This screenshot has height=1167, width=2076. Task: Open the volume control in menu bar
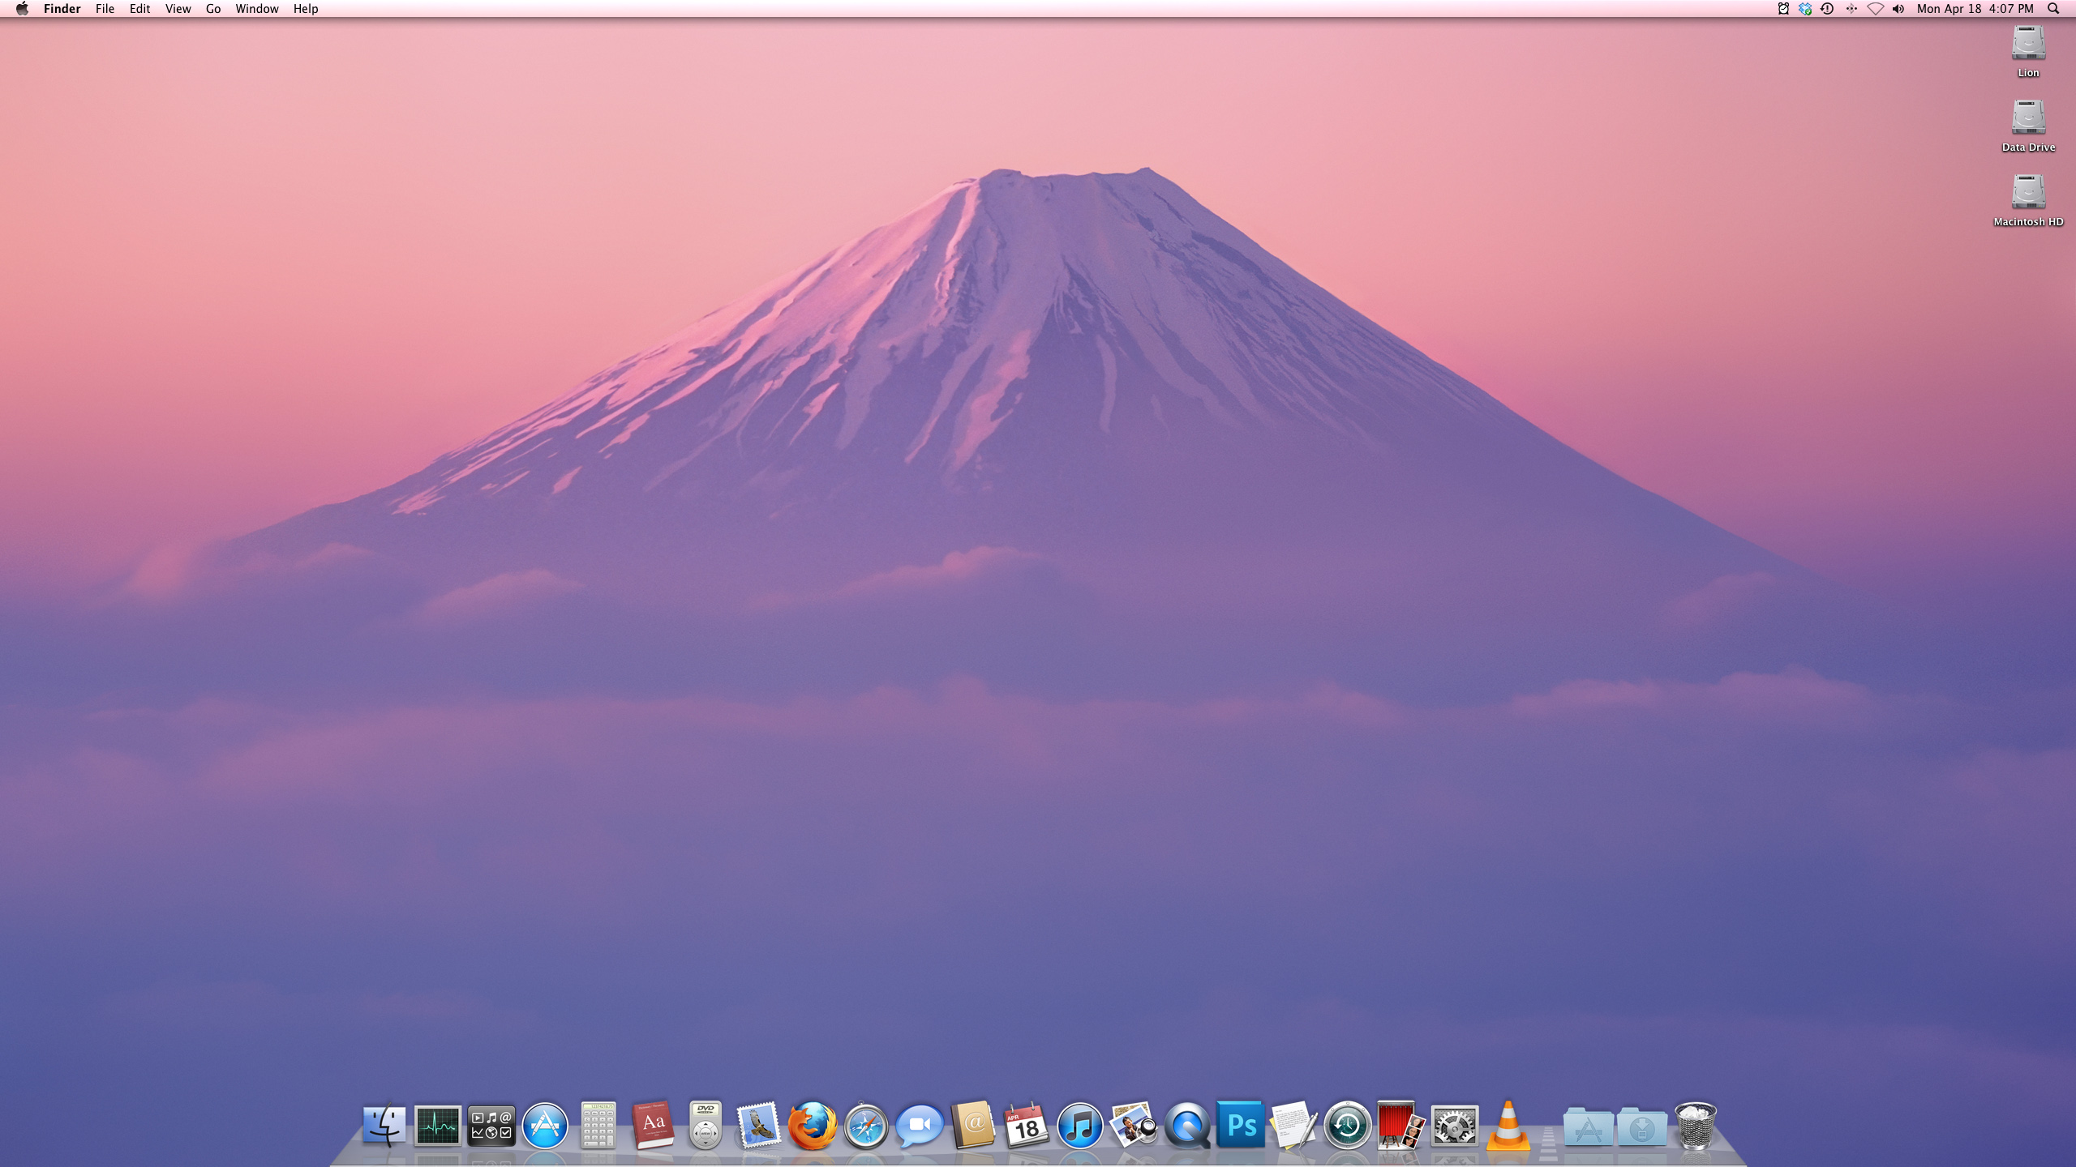tap(1898, 9)
